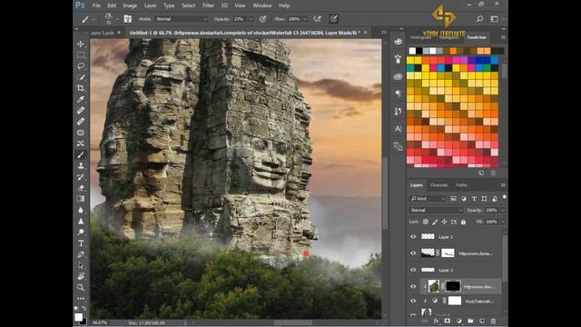Select the Eyedropper tool
581x327 pixels.
pos(81,99)
